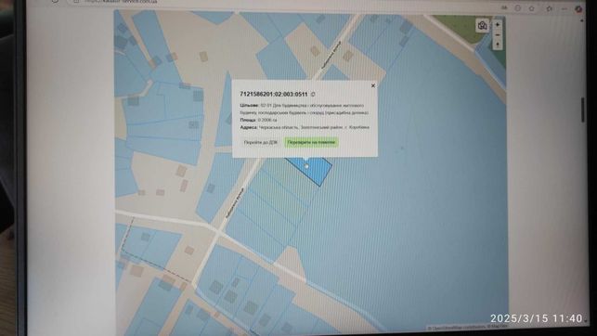Click the Перейти до ДЗК button
The height and width of the screenshot is (336, 597).
[261, 142]
